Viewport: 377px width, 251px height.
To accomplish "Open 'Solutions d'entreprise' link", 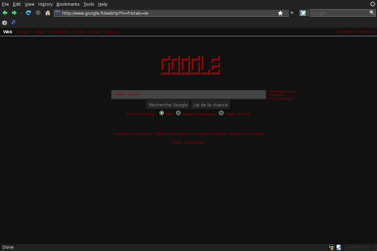I will pyautogui.click(x=173, y=134).
